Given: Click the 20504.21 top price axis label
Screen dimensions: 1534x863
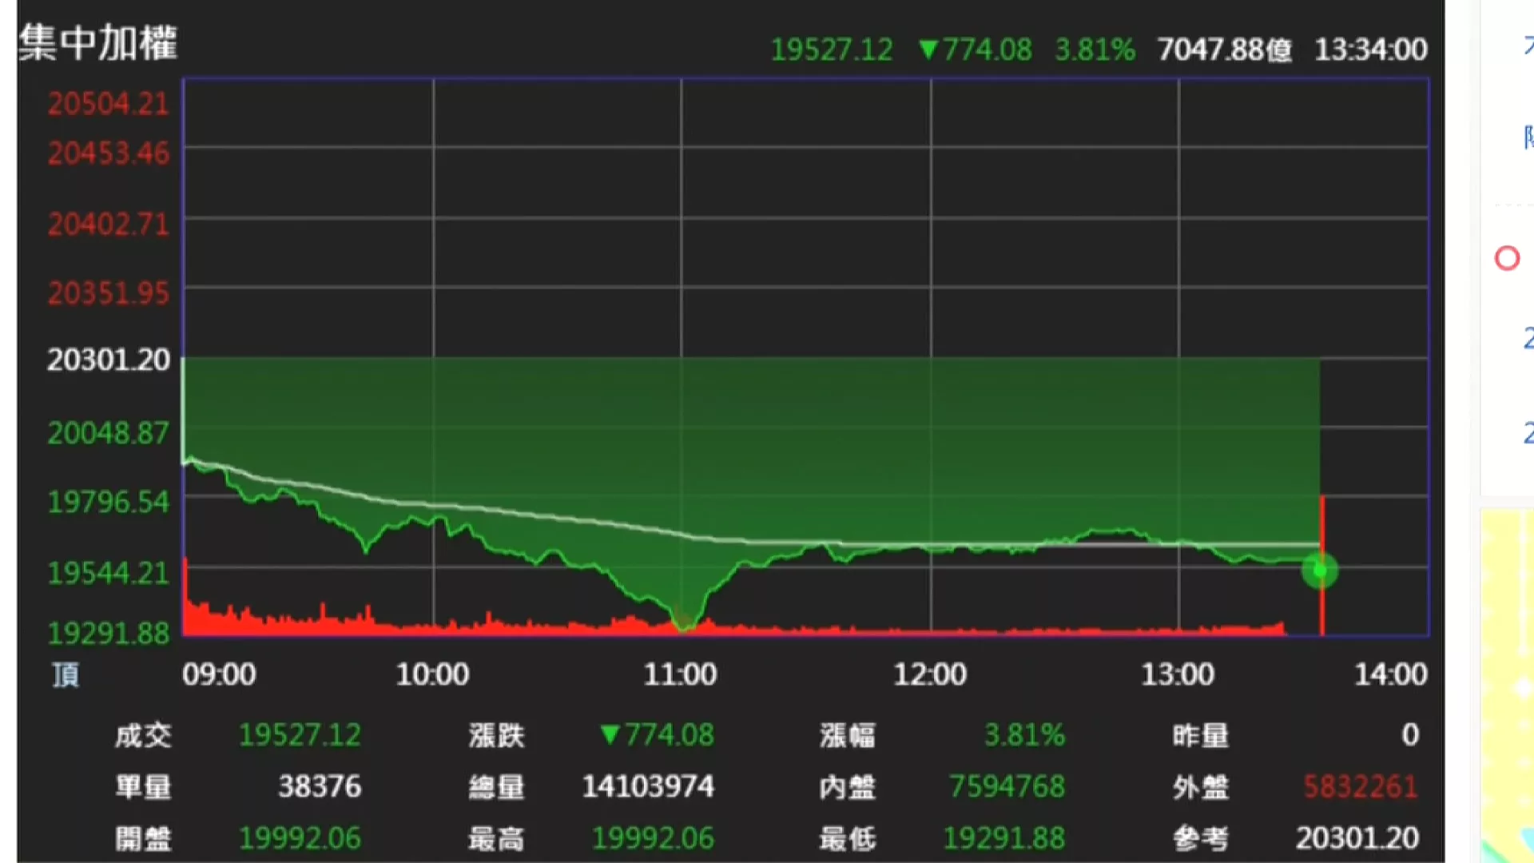Looking at the screenshot, I should (109, 104).
